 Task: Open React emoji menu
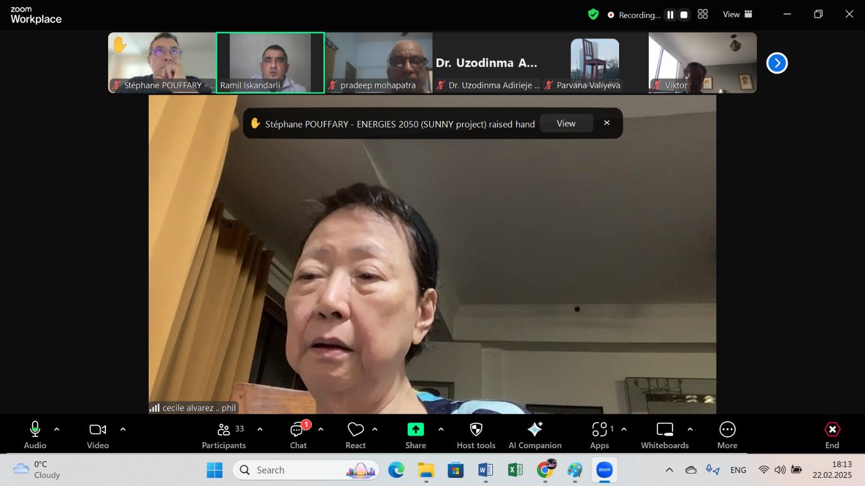(x=356, y=435)
